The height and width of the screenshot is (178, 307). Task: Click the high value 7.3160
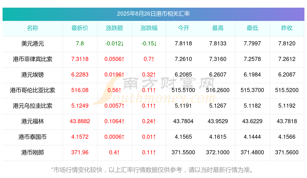tap(218, 59)
